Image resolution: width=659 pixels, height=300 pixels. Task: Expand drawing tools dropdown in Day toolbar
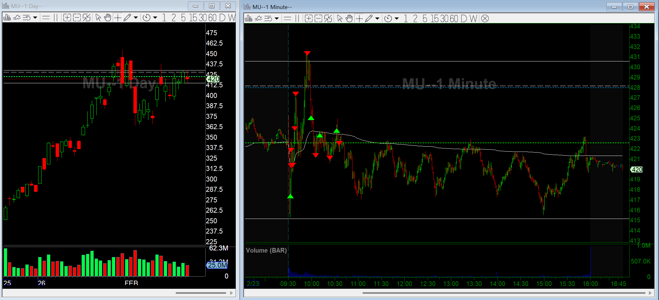click(136, 18)
